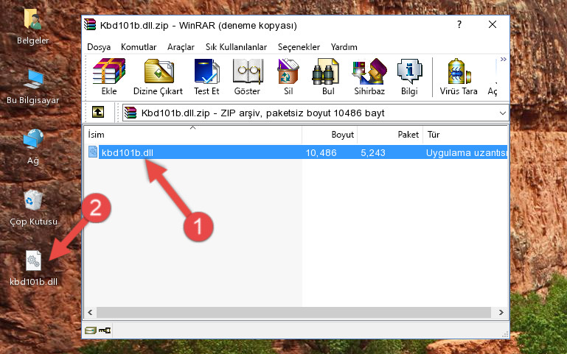
Task: Sort by the Tür column header
Action: (x=465, y=135)
